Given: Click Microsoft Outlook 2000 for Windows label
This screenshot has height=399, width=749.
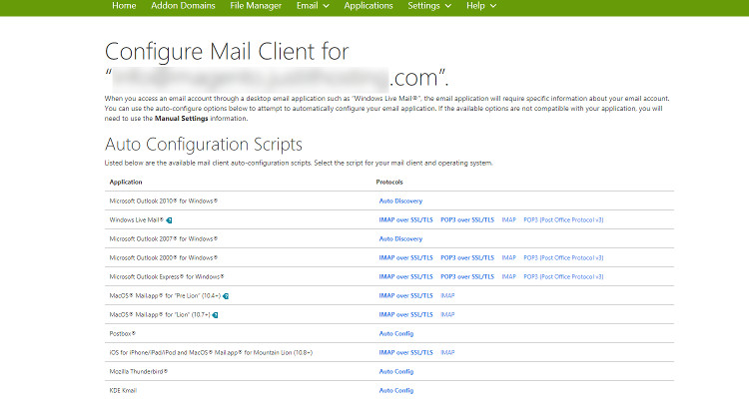Looking at the screenshot, I should (x=164, y=257).
